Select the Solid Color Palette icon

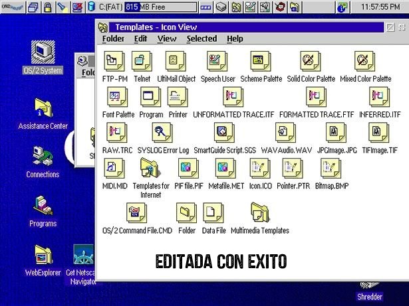point(311,61)
